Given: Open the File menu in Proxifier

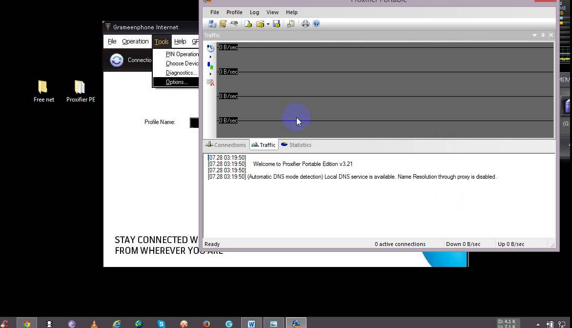Looking at the screenshot, I should (x=215, y=12).
